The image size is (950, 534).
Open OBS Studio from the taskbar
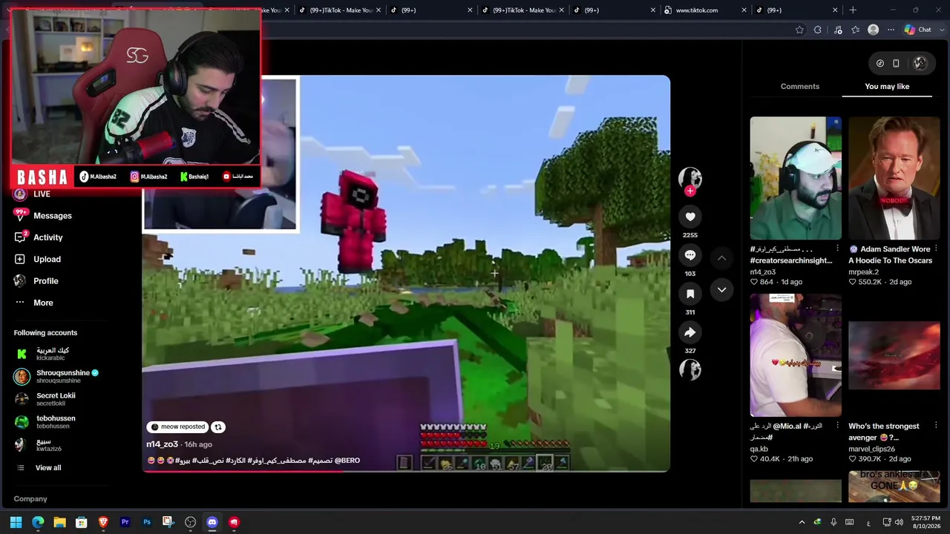(190, 522)
